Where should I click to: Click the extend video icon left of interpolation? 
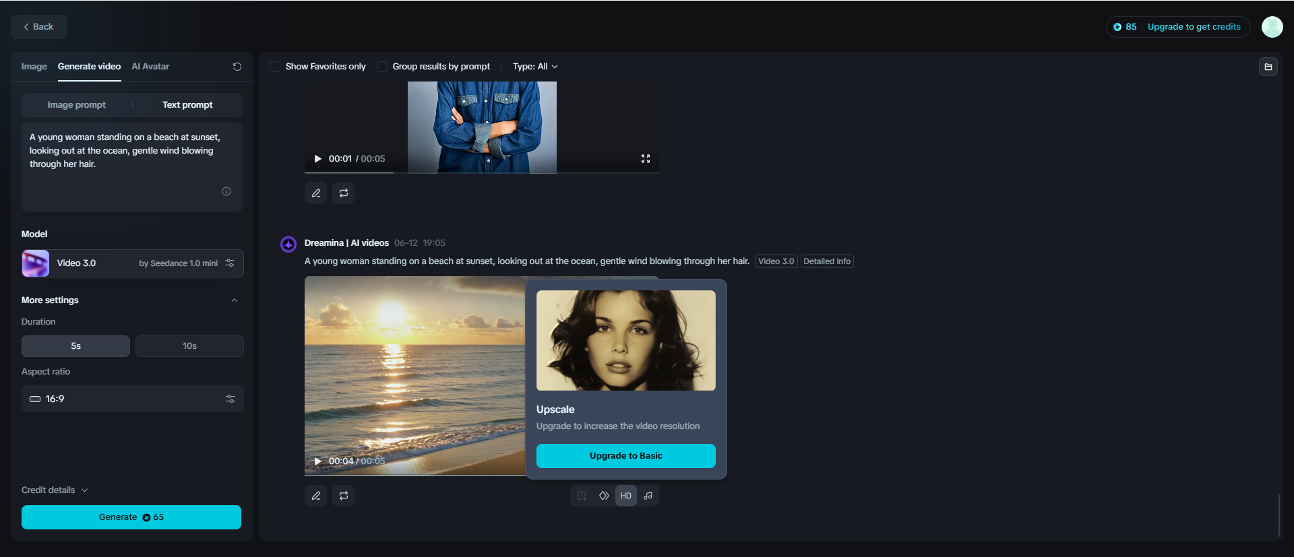[582, 496]
